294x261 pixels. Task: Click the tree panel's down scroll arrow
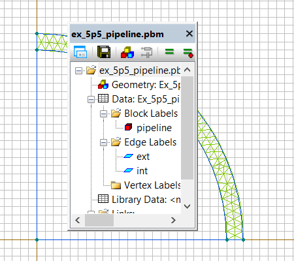click(x=187, y=206)
